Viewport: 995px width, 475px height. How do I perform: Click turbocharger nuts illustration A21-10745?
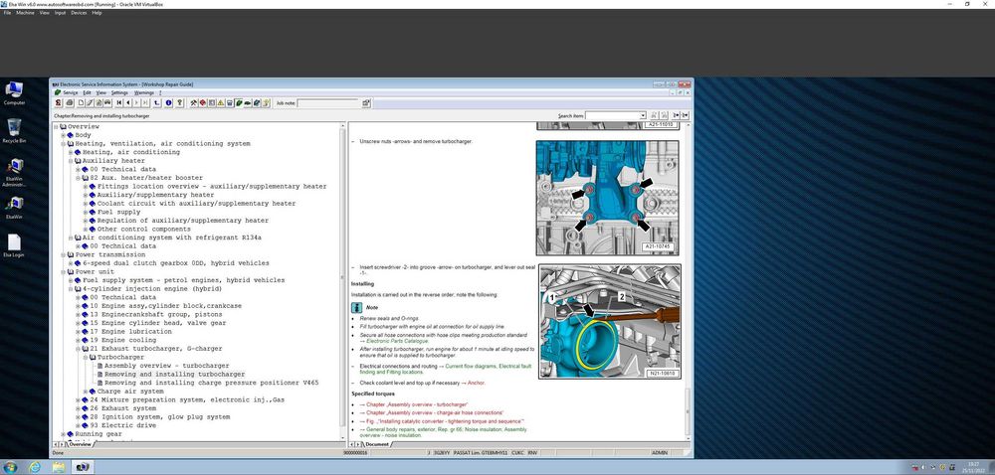click(607, 198)
